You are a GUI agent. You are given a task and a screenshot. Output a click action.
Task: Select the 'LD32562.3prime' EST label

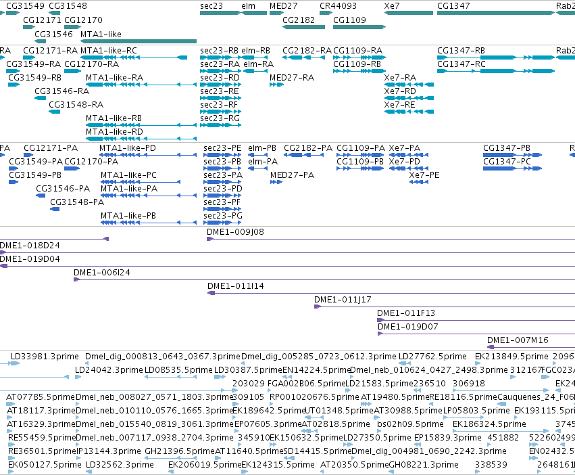[120, 465]
